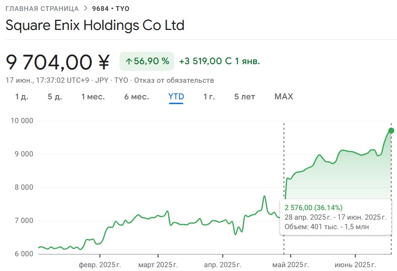Click the tooltip showing 2 576,00 (36.14%)
The image size is (397, 271).
pyautogui.click(x=336, y=217)
